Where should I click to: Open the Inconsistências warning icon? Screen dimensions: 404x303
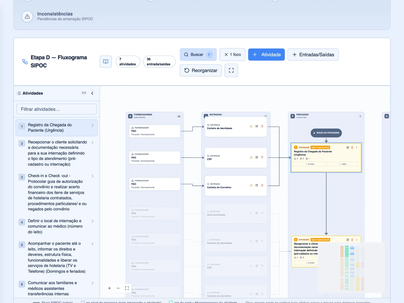coord(27,17)
